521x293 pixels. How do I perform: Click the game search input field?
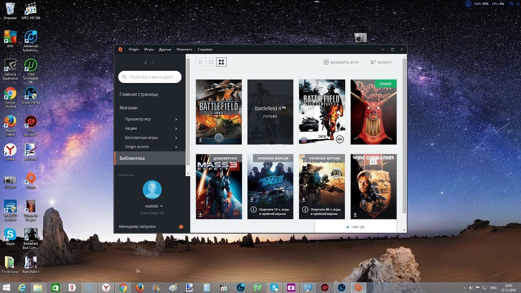coord(150,77)
